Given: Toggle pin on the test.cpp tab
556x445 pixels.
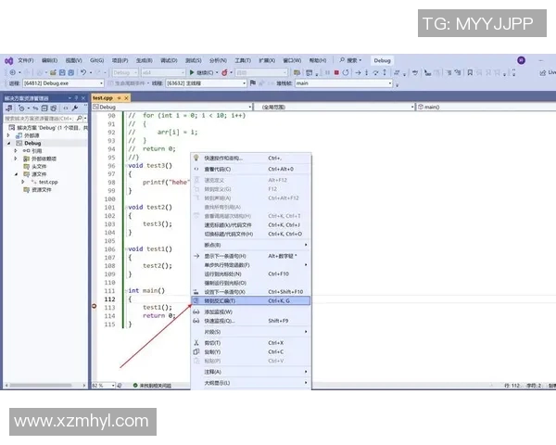Looking at the screenshot, I should (x=118, y=97).
